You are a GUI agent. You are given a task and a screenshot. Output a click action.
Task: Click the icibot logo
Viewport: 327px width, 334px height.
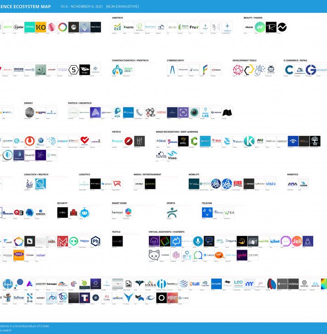pos(275,241)
